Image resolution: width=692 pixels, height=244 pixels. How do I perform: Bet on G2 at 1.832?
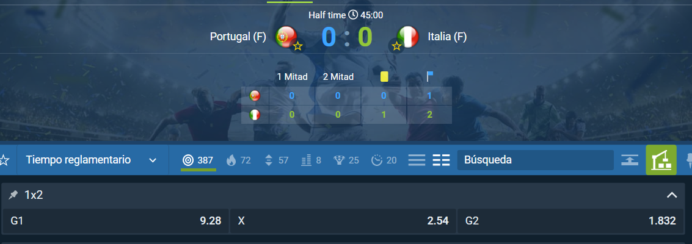point(570,221)
